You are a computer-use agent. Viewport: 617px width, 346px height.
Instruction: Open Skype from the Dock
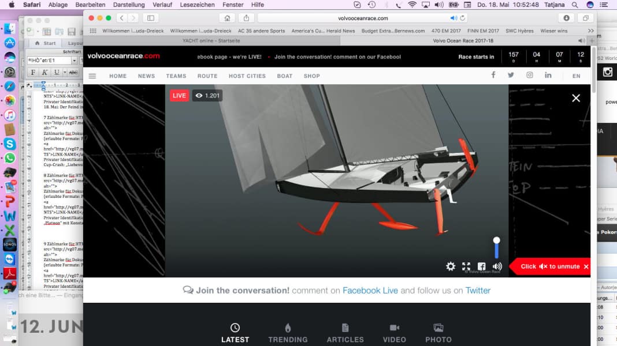(x=9, y=144)
